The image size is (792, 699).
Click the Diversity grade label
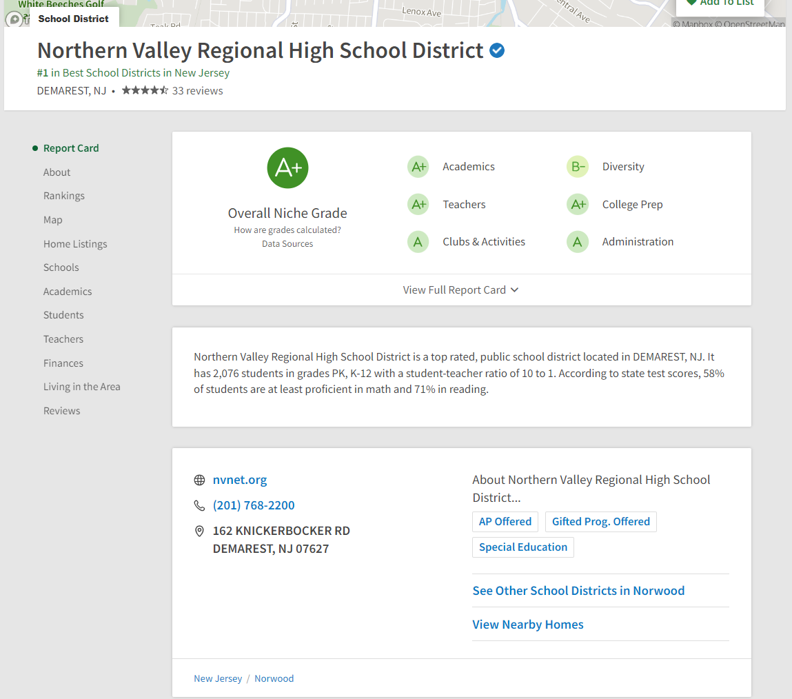click(x=623, y=167)
